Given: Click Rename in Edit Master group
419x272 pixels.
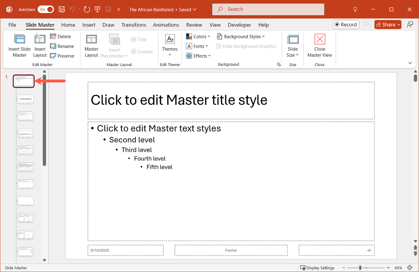Looking at the screenshot, I should (62, 46).
